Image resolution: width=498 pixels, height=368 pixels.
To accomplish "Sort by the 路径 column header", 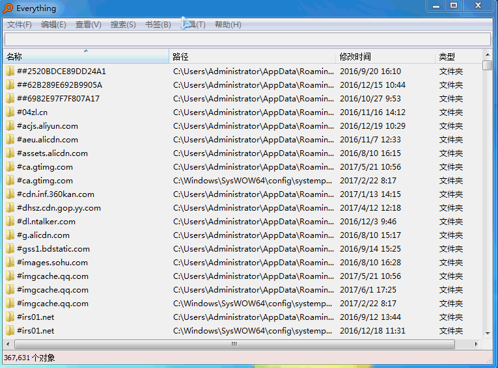I will tap(253, 57).
